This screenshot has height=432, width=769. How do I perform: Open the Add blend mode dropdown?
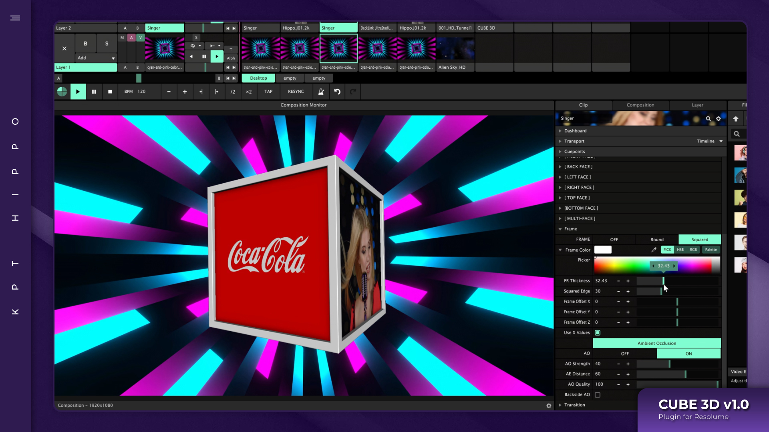pyautogui.click(x=96, y=58)
